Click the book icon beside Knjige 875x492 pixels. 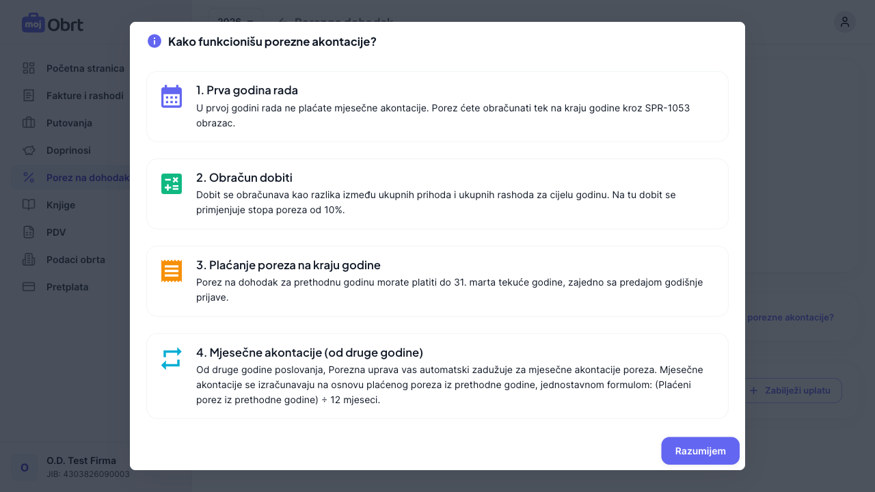(x=28, y=205)
